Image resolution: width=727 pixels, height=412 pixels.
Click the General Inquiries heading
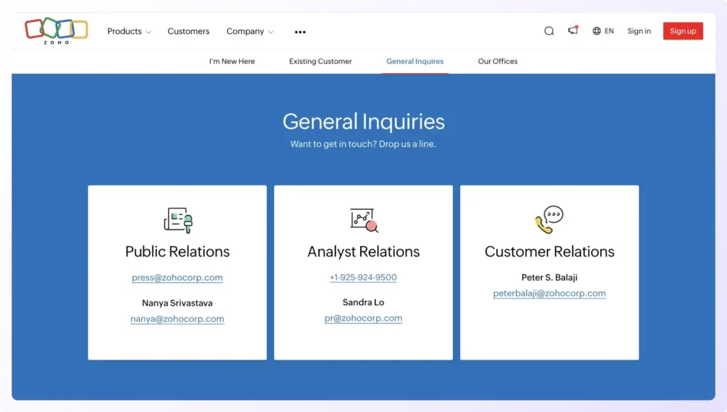coord(363,121)
